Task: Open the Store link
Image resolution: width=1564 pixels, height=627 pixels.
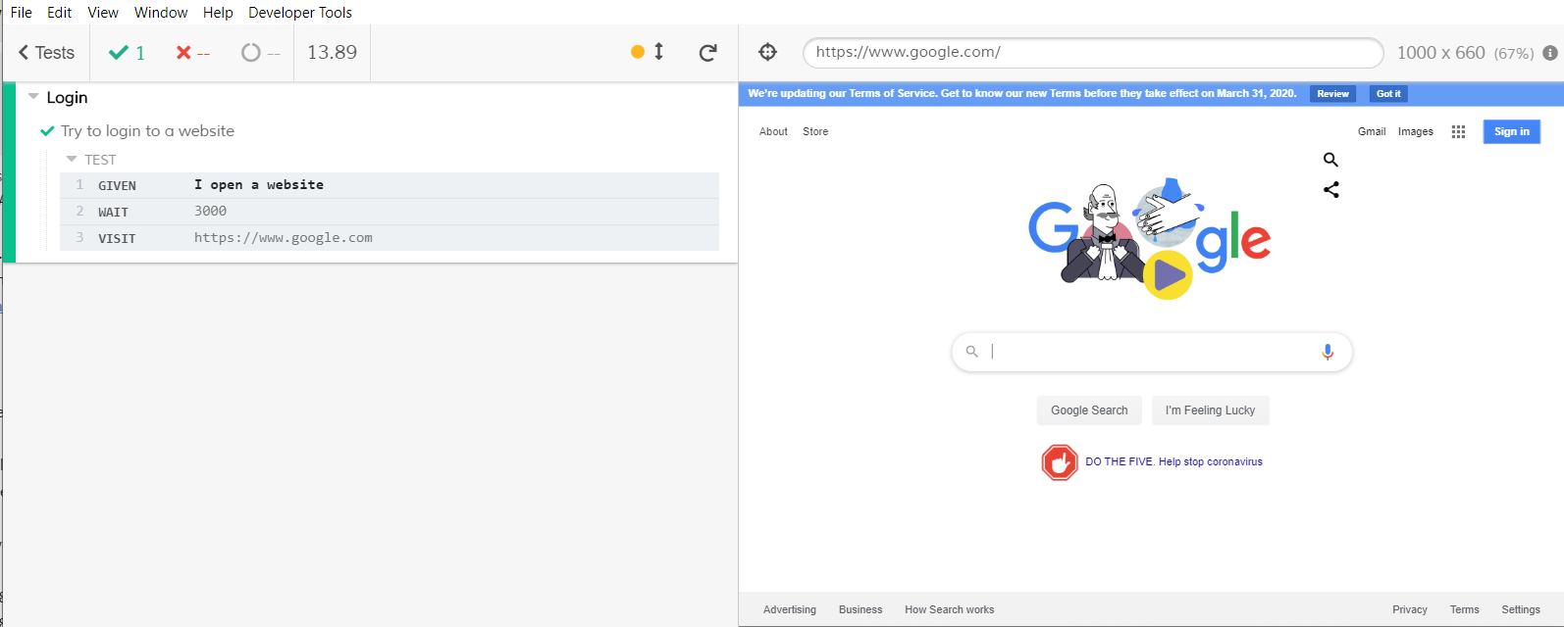Action: tap(815, 131)
